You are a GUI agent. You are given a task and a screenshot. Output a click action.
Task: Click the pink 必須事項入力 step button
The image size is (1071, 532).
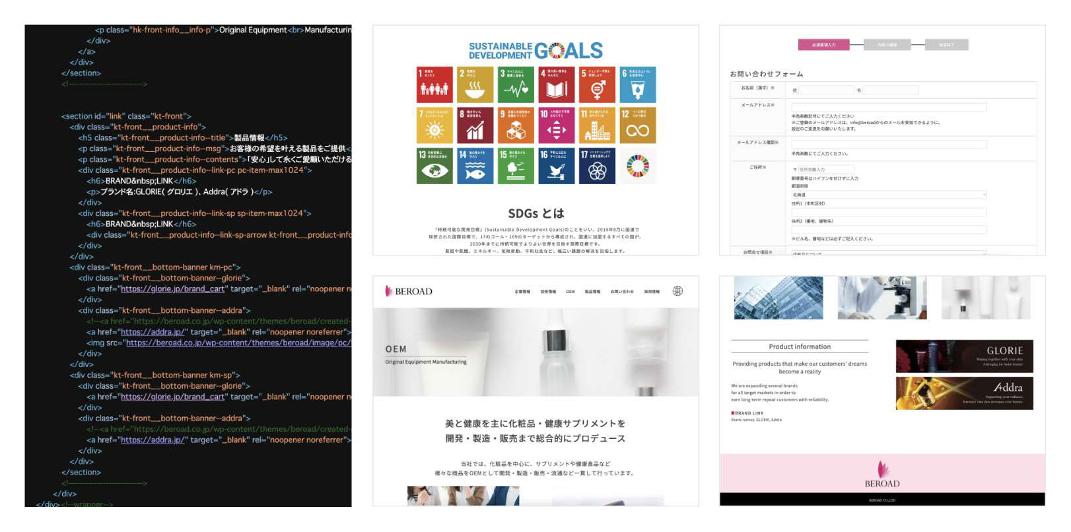(823, 45)
